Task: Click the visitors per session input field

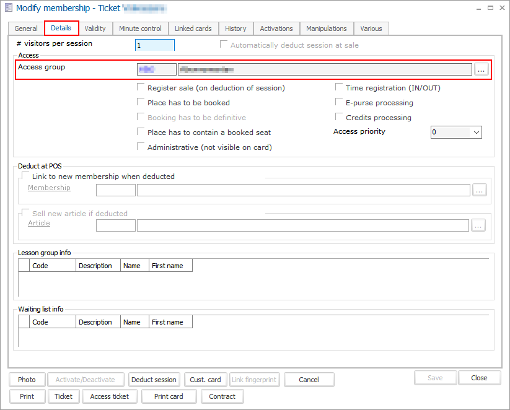Action: (x=155, y=45)
